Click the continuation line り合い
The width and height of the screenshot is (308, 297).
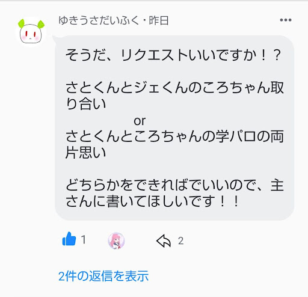pos(86,104)
